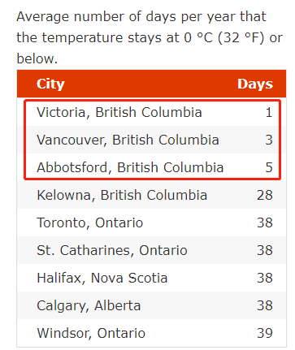Screen dimensions: 295x350
Task: Select Kelowna, British Columbia row
Action: (151, 195)
